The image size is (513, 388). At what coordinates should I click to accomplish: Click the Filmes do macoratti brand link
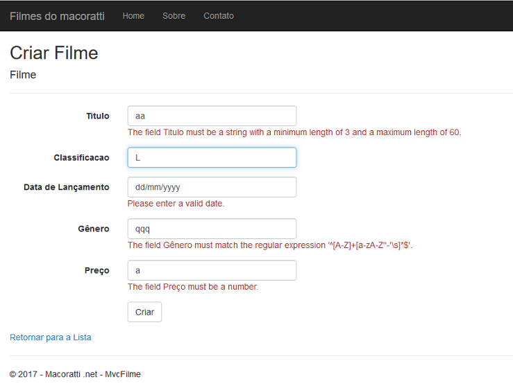point(57,16)
